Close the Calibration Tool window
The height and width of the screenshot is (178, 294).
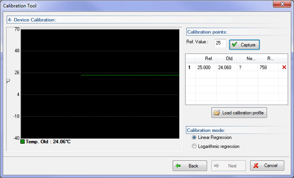click(282, 4)
